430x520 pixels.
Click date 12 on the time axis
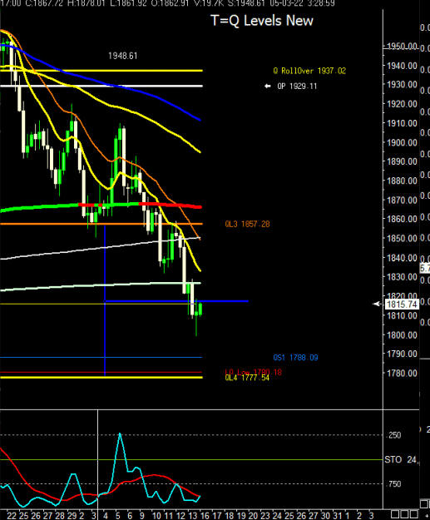[180, 516]
